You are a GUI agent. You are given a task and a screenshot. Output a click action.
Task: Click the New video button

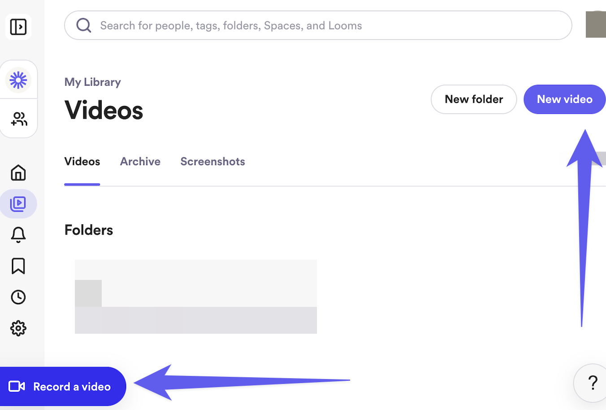coord(564,99)
